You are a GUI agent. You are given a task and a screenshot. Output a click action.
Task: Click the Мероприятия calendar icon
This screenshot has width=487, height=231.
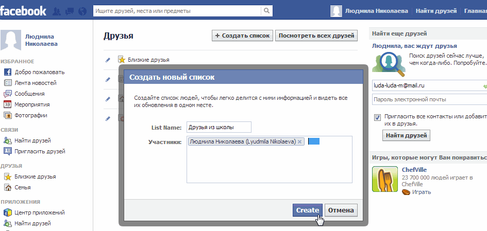point(7,104)
